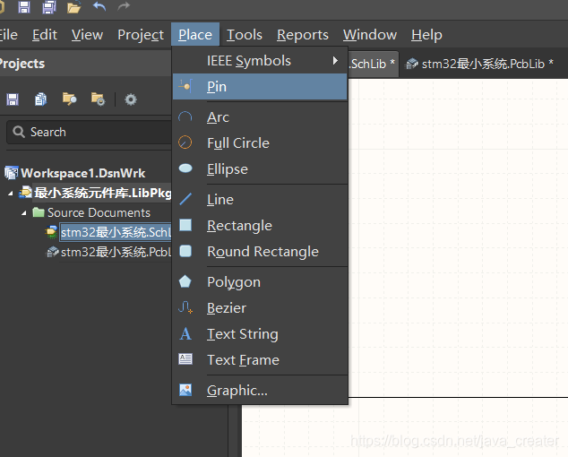Screen dimensions: 568x457
Task: Choose Bezier menu entry
Action: pyautogui.click(x=260, y=308)
